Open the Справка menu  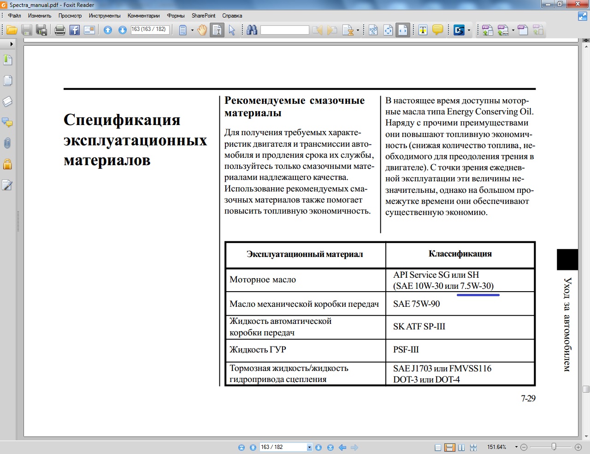(x=232, y=15)
